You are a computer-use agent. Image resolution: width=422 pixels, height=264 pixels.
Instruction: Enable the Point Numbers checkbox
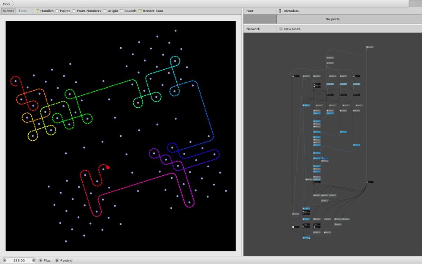point(74,11)
